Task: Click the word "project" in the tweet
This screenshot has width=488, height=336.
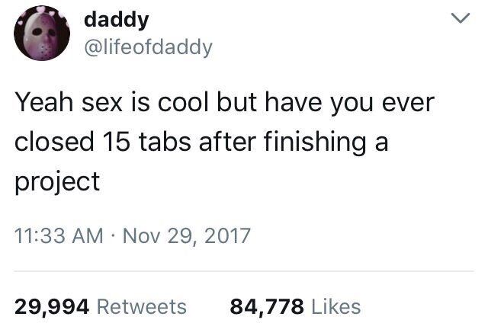Action: 57,183
